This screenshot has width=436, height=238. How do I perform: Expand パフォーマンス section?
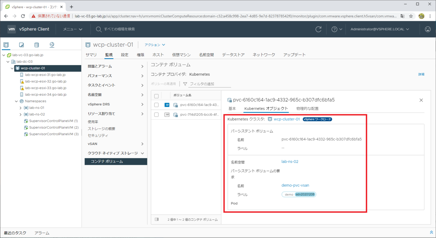[116, 76]
